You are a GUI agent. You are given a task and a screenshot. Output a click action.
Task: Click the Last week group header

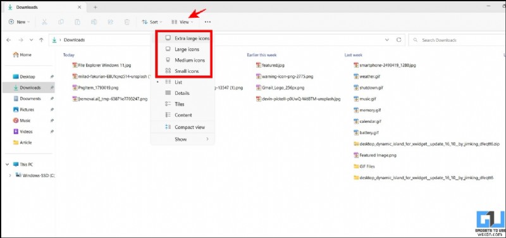(354, 55)
